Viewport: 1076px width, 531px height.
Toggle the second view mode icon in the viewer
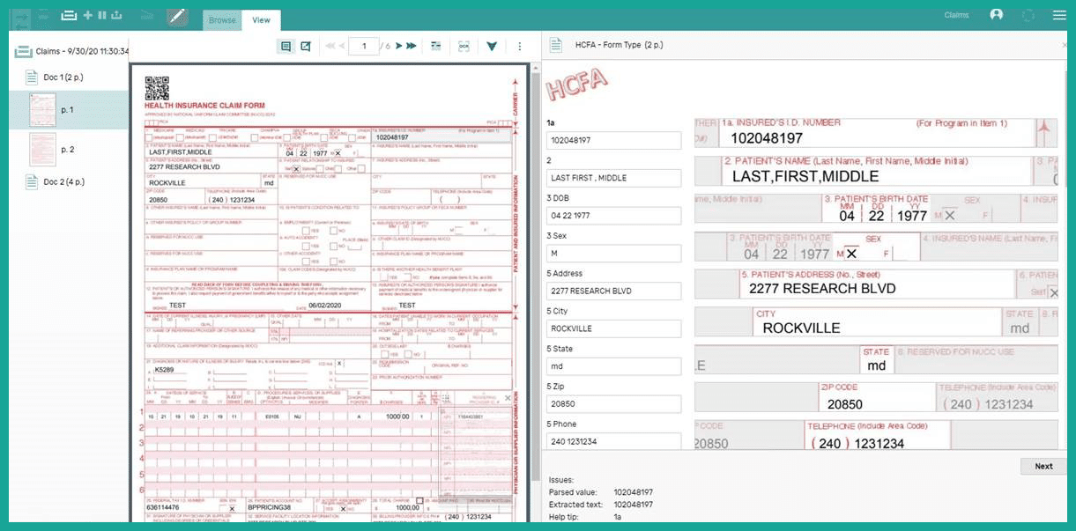306,45
